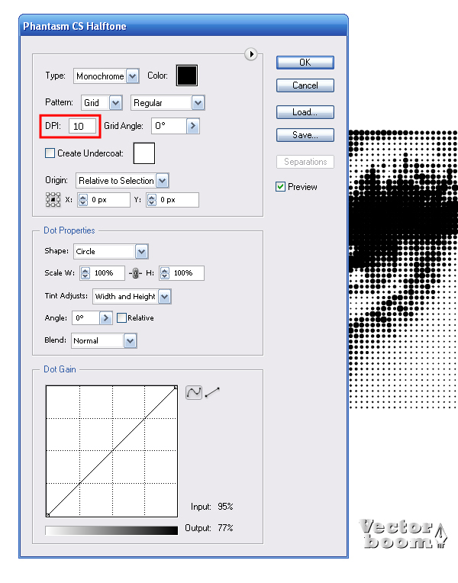Click the black Color swatch
Screen dimensions: 458x583
click(187, 76)
